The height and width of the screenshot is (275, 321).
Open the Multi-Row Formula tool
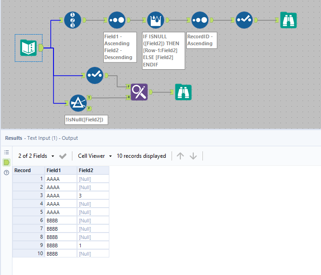155,20
